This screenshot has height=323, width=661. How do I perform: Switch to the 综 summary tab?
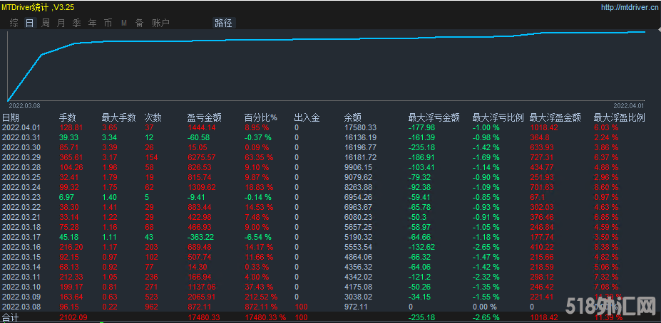[x=14, y=23]
